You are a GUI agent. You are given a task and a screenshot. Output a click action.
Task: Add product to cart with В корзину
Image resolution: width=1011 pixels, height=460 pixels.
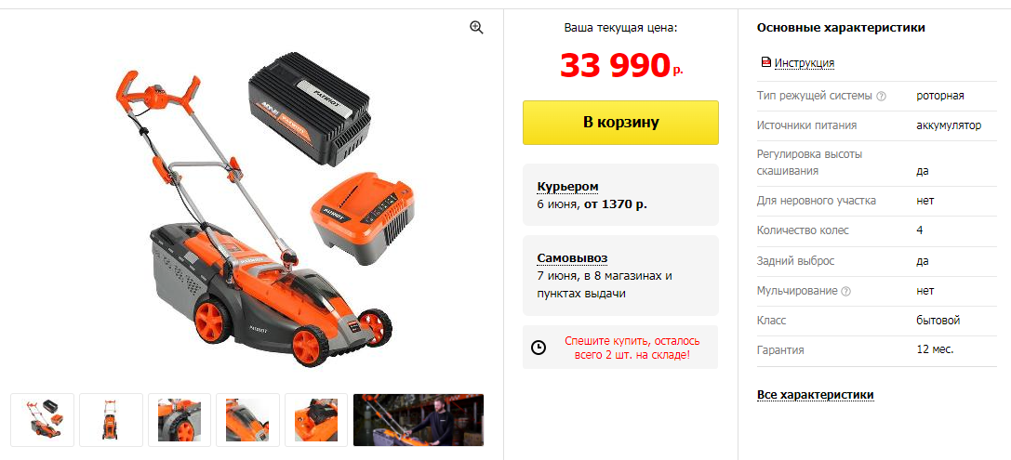click(620, 123)
